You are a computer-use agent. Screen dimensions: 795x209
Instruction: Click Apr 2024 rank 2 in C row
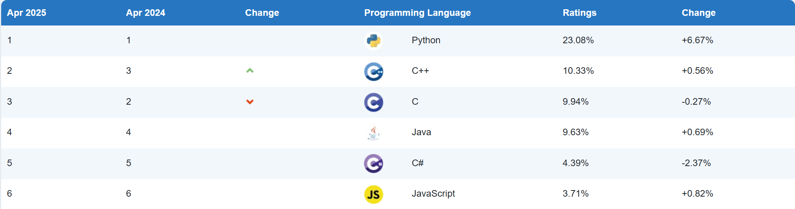[128, 102]
